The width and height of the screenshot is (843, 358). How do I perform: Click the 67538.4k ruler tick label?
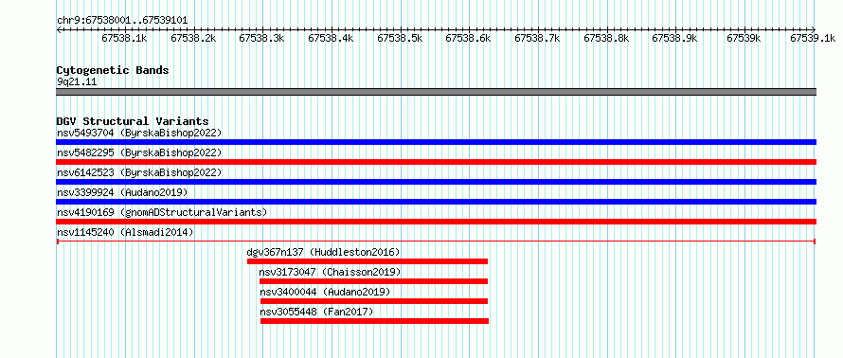(x=331, y=38)
